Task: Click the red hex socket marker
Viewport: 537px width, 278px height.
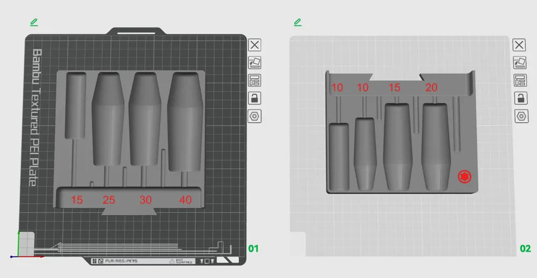Action: tap(464, 176)
